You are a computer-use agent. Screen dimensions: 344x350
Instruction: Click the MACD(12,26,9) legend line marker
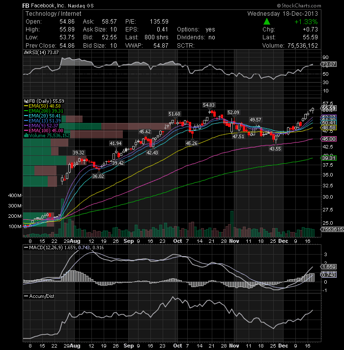coord(26,248)
